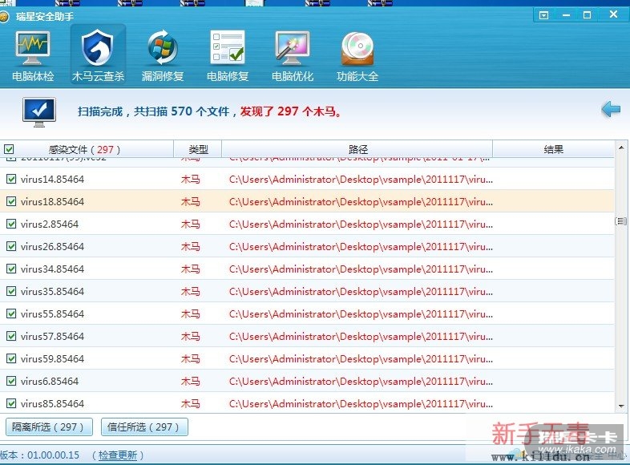
Task: Click version text 01.00.00.15
Action: 53,455
